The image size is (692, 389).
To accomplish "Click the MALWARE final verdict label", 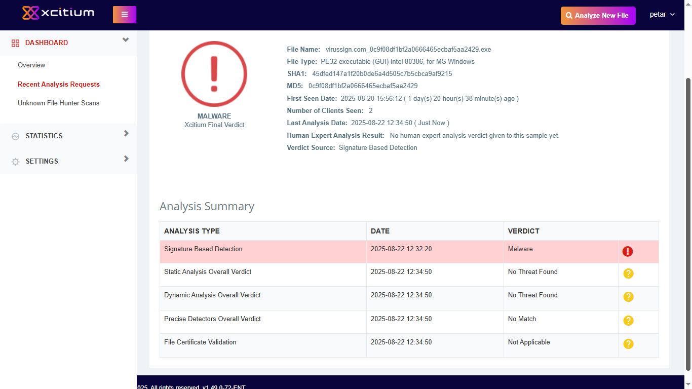I will click(x=214, y=116).
